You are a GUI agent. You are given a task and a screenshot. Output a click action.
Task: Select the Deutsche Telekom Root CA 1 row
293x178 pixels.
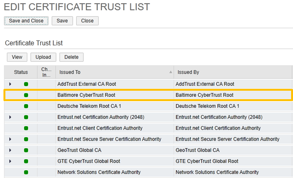coord(115,106)
